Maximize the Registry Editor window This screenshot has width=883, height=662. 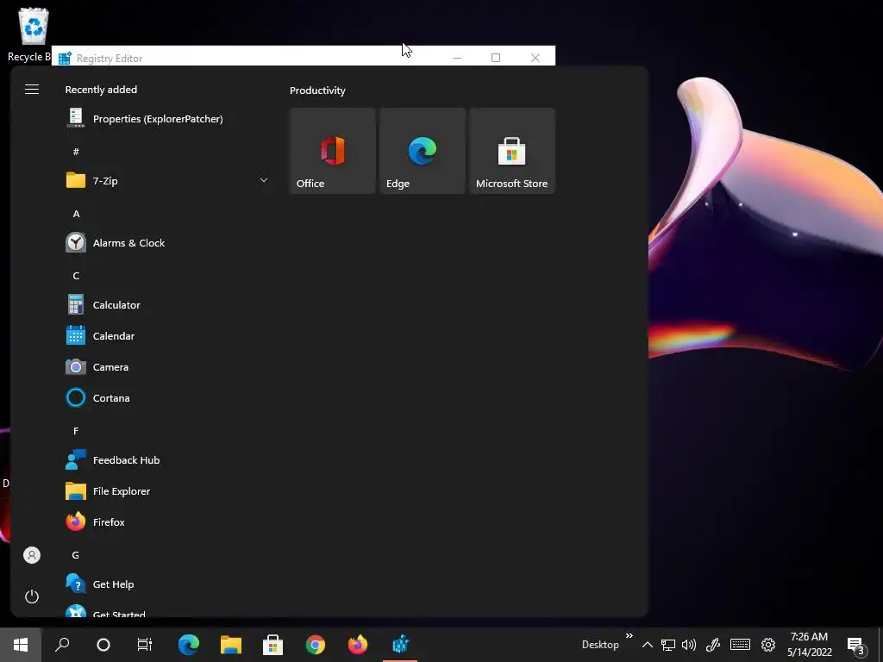[x=496, y=58]
